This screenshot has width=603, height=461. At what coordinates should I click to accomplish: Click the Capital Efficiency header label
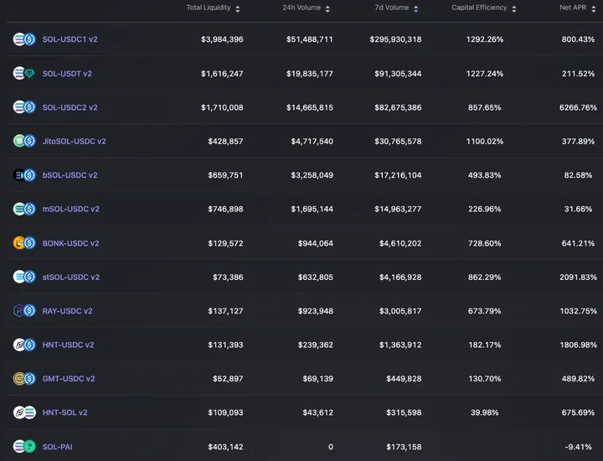coord(479,8)
